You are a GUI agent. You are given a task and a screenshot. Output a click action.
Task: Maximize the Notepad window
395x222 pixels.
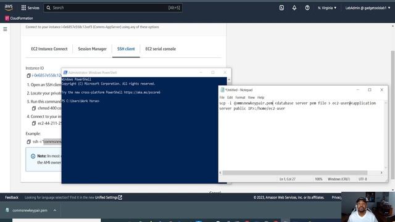[x=370, y=90]
